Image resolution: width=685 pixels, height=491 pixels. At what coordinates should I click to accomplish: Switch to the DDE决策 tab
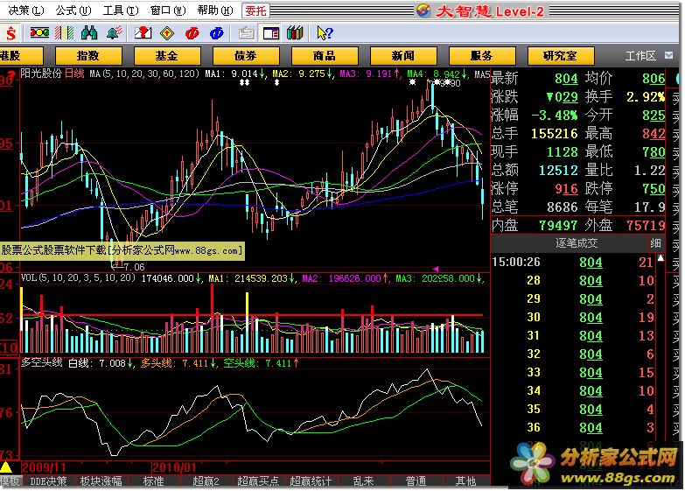click(x=48, y=481)
